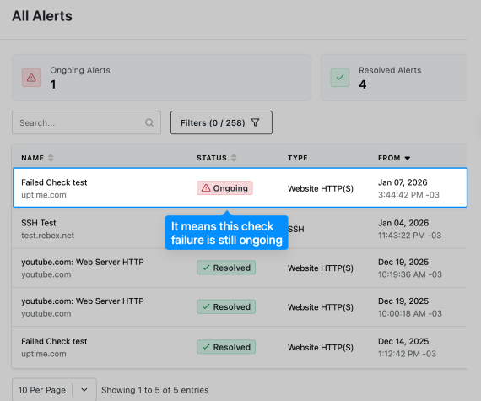Click the search magnifier icon

coord(149,122)
